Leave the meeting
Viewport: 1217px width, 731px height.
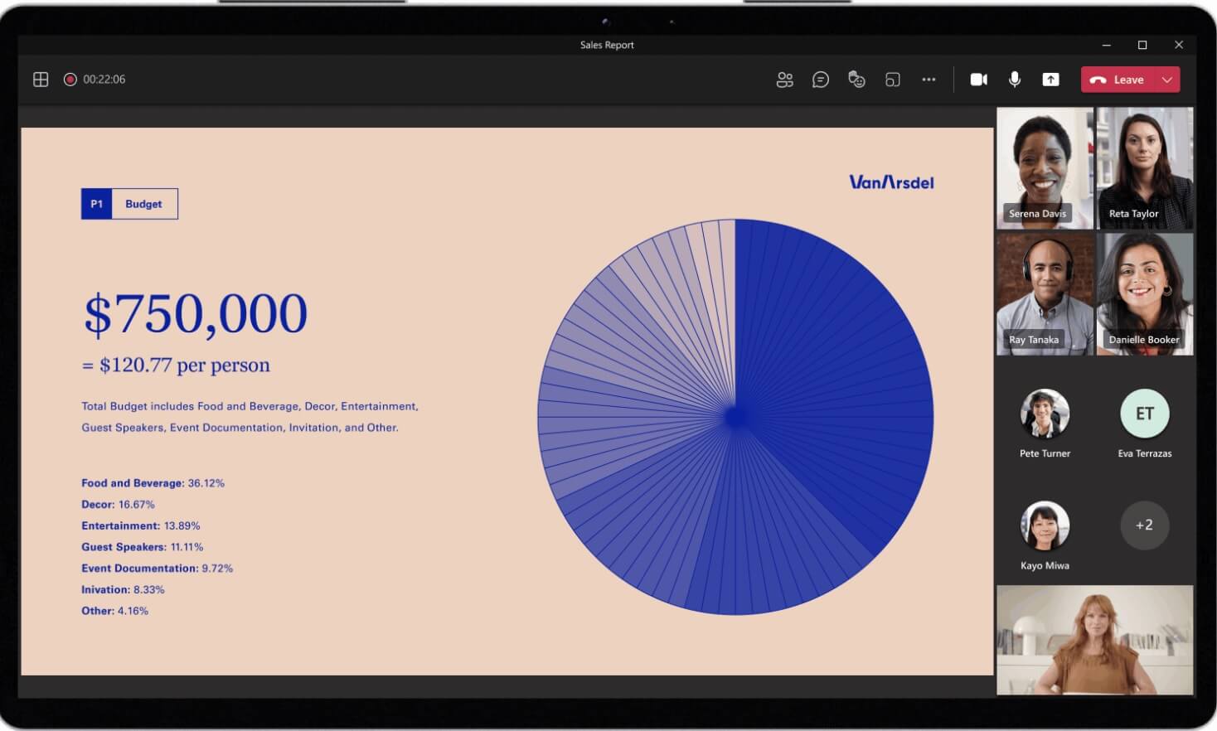1118,80
